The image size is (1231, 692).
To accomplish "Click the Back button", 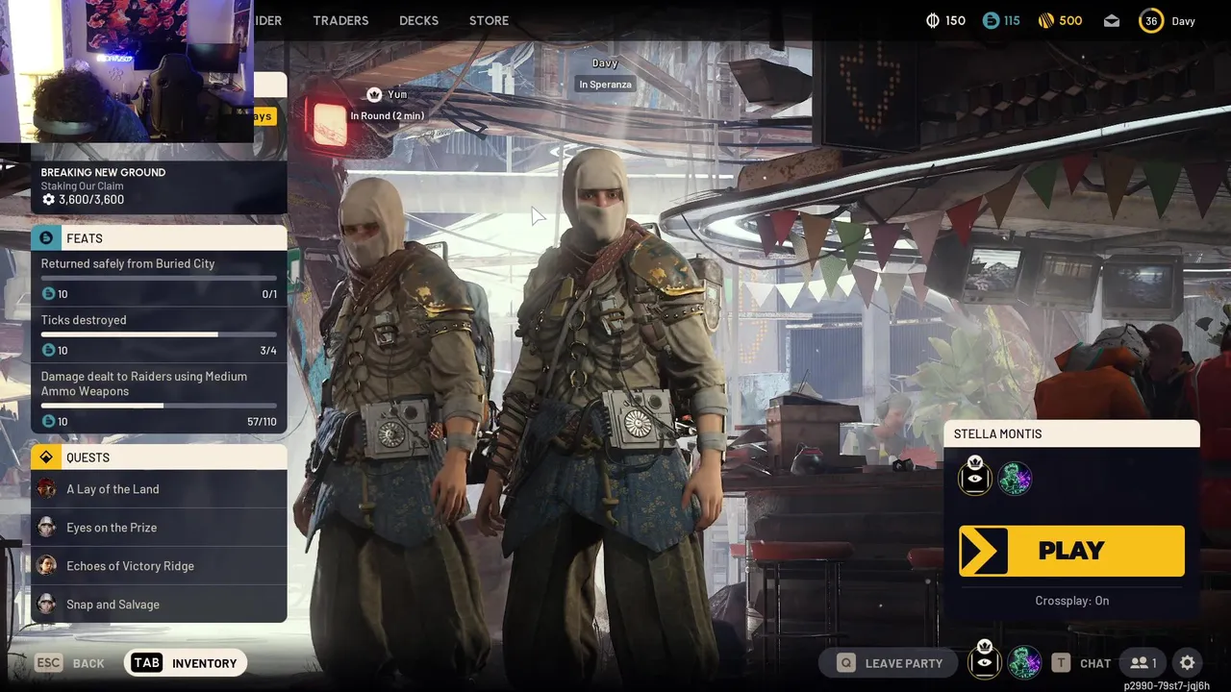I will coord(88,663).
